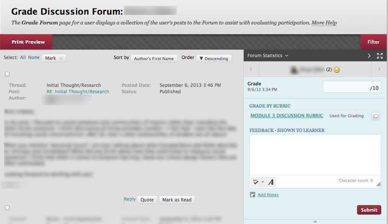Screen dimensions: 388x224
Task: Click the spell check icon
Action: (x=256, y=182)
